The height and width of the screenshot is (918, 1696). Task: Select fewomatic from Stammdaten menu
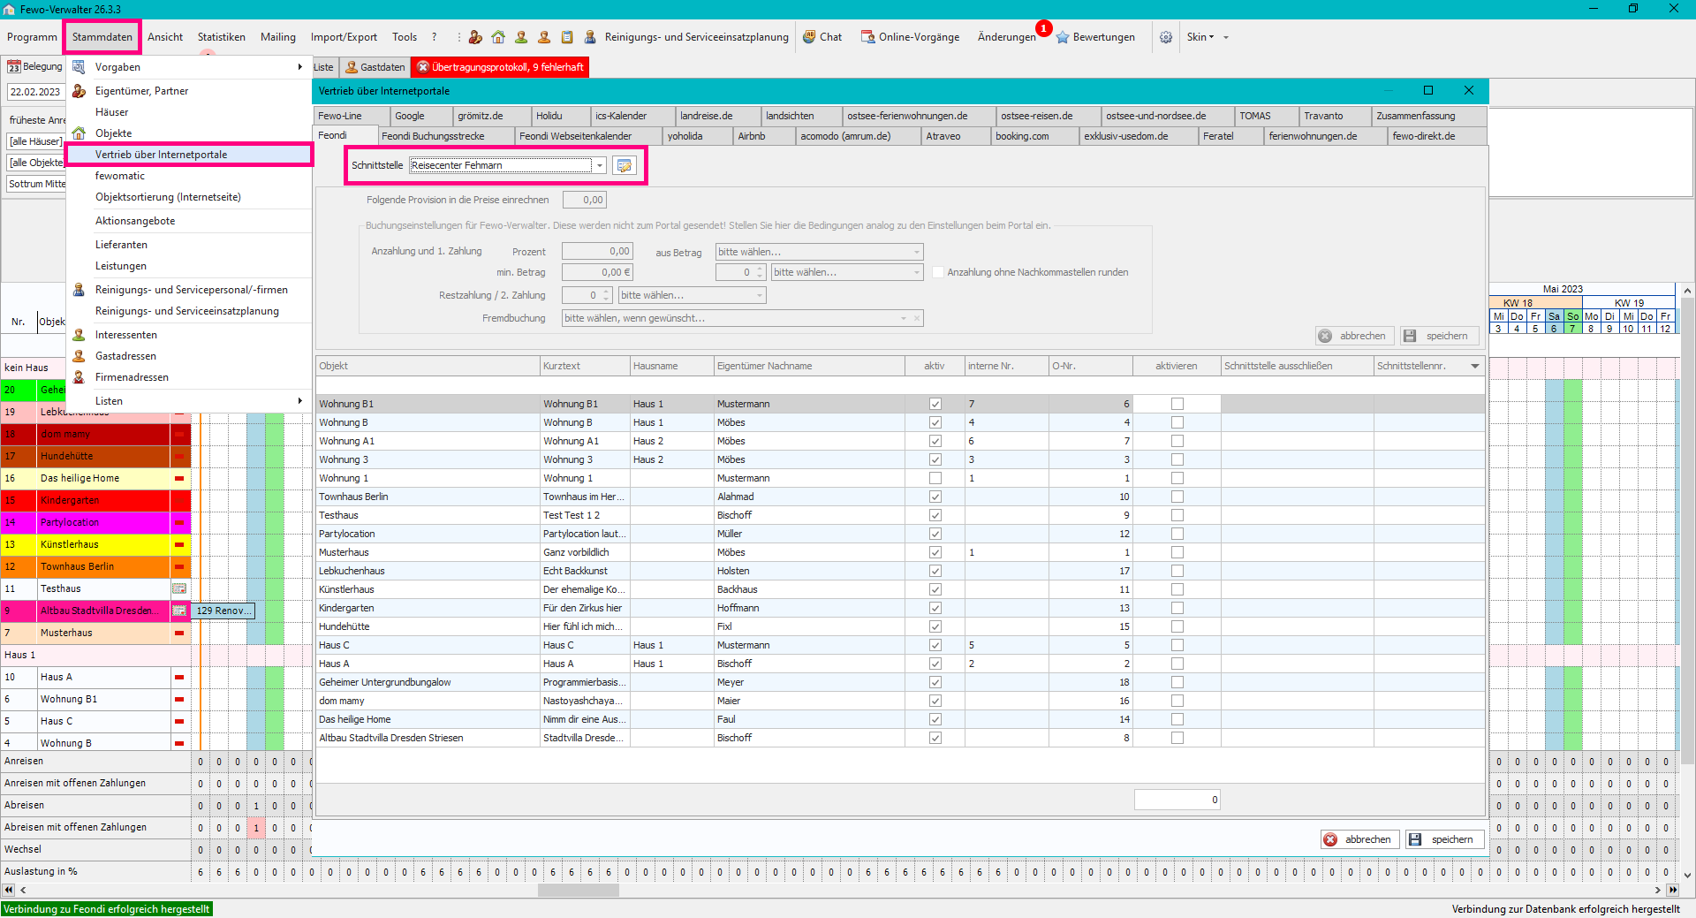coord(120,176)
